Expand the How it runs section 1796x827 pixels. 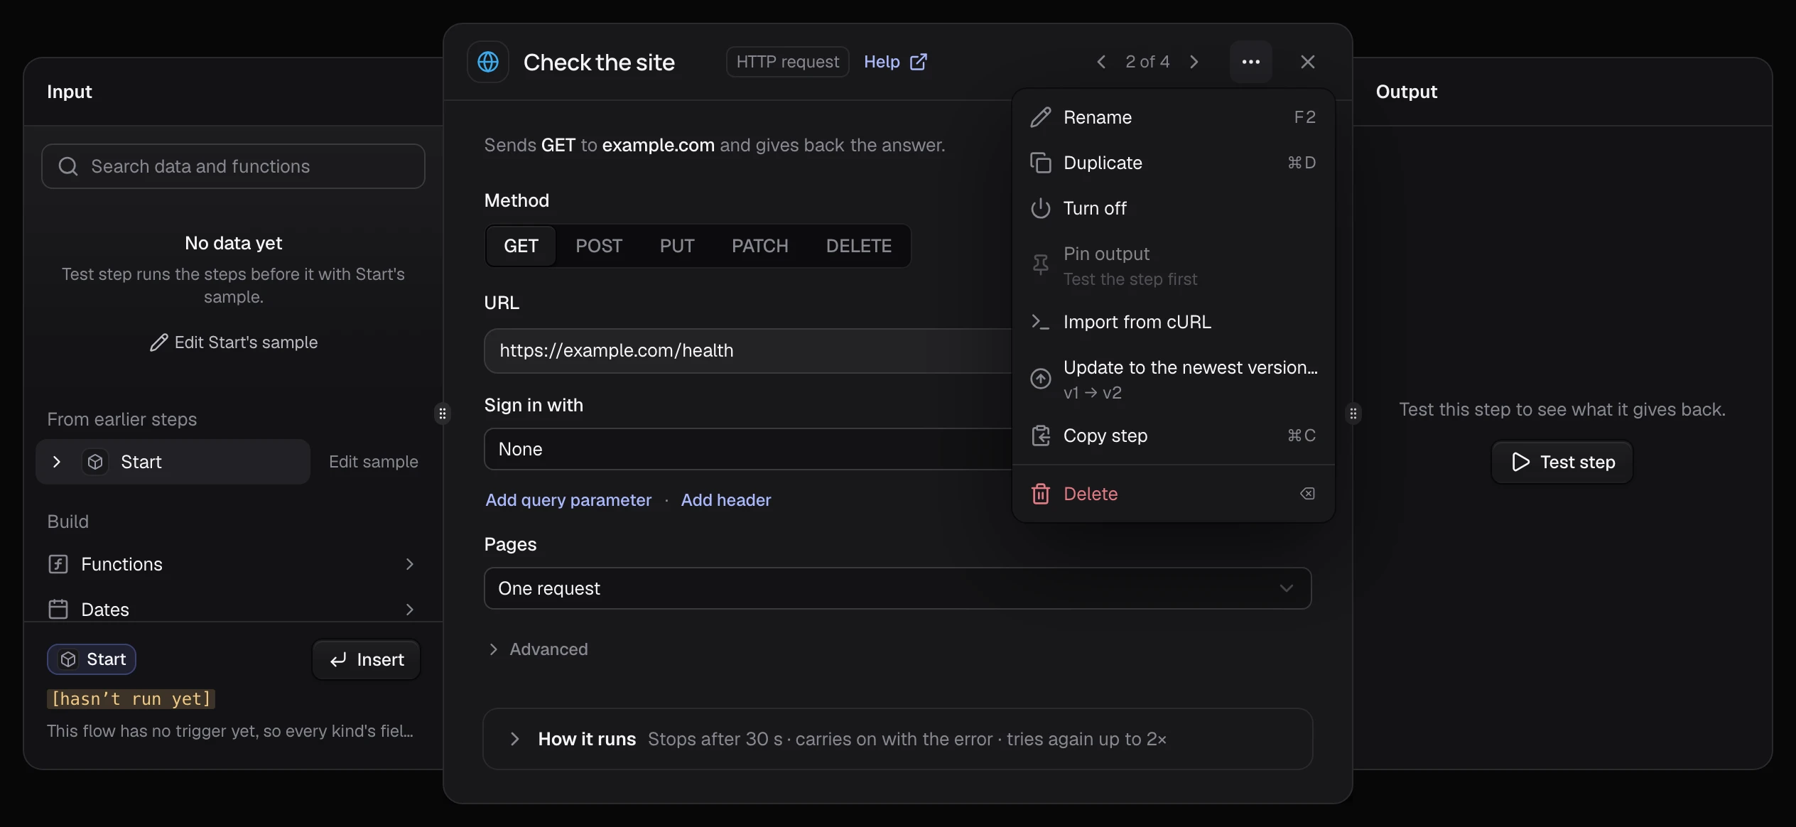[x=897, y=739]
